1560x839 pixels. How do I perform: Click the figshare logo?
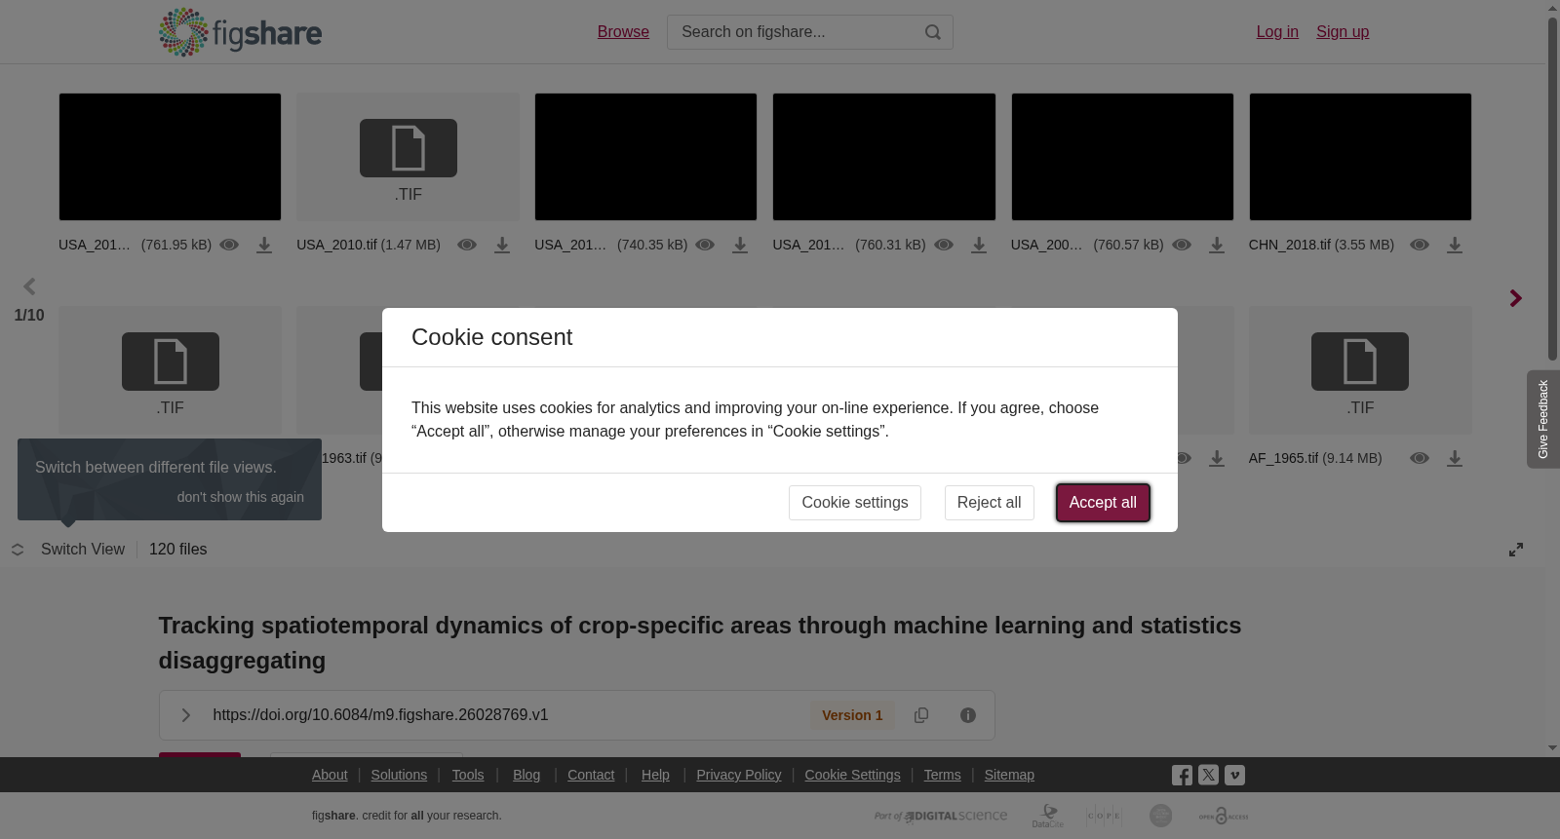pos(240,32)
